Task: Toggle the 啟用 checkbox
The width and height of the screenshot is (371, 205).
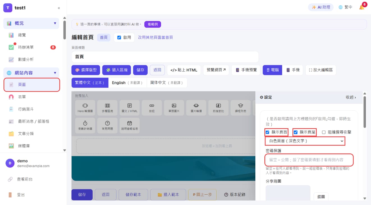Action: (119, 38)
